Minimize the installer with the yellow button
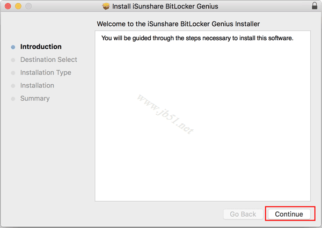 (18, 6)
